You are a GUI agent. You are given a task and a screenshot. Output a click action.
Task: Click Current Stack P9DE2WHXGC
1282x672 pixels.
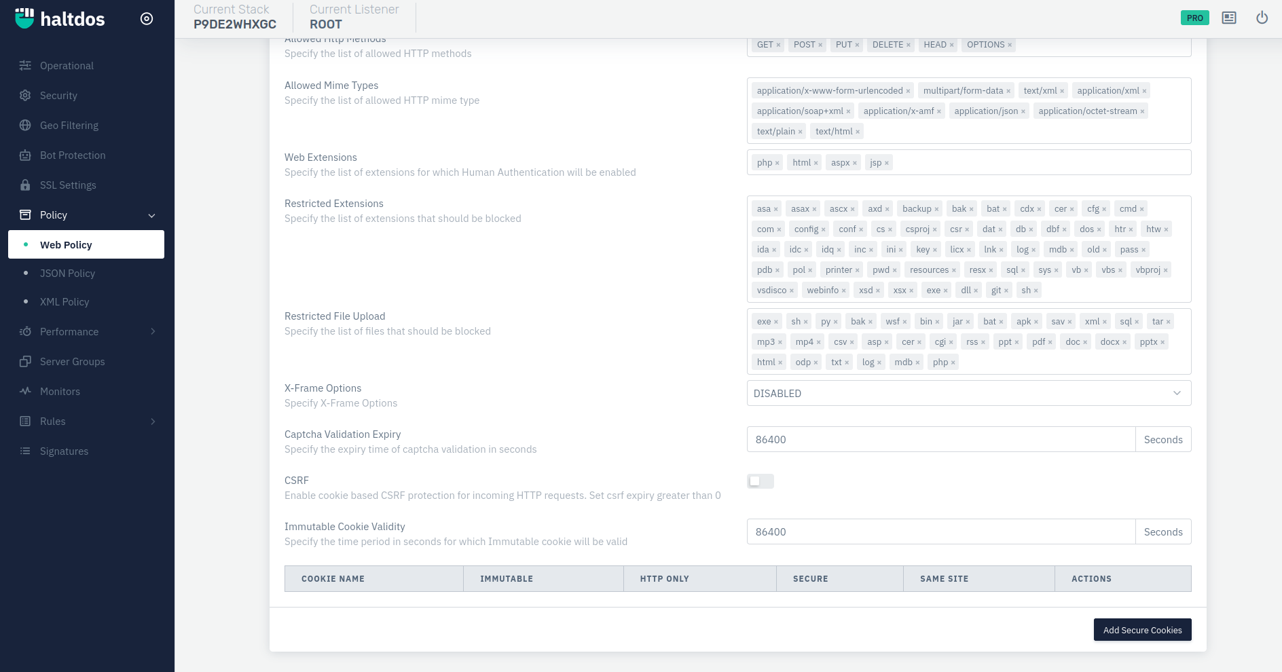[x=235, y=17]
